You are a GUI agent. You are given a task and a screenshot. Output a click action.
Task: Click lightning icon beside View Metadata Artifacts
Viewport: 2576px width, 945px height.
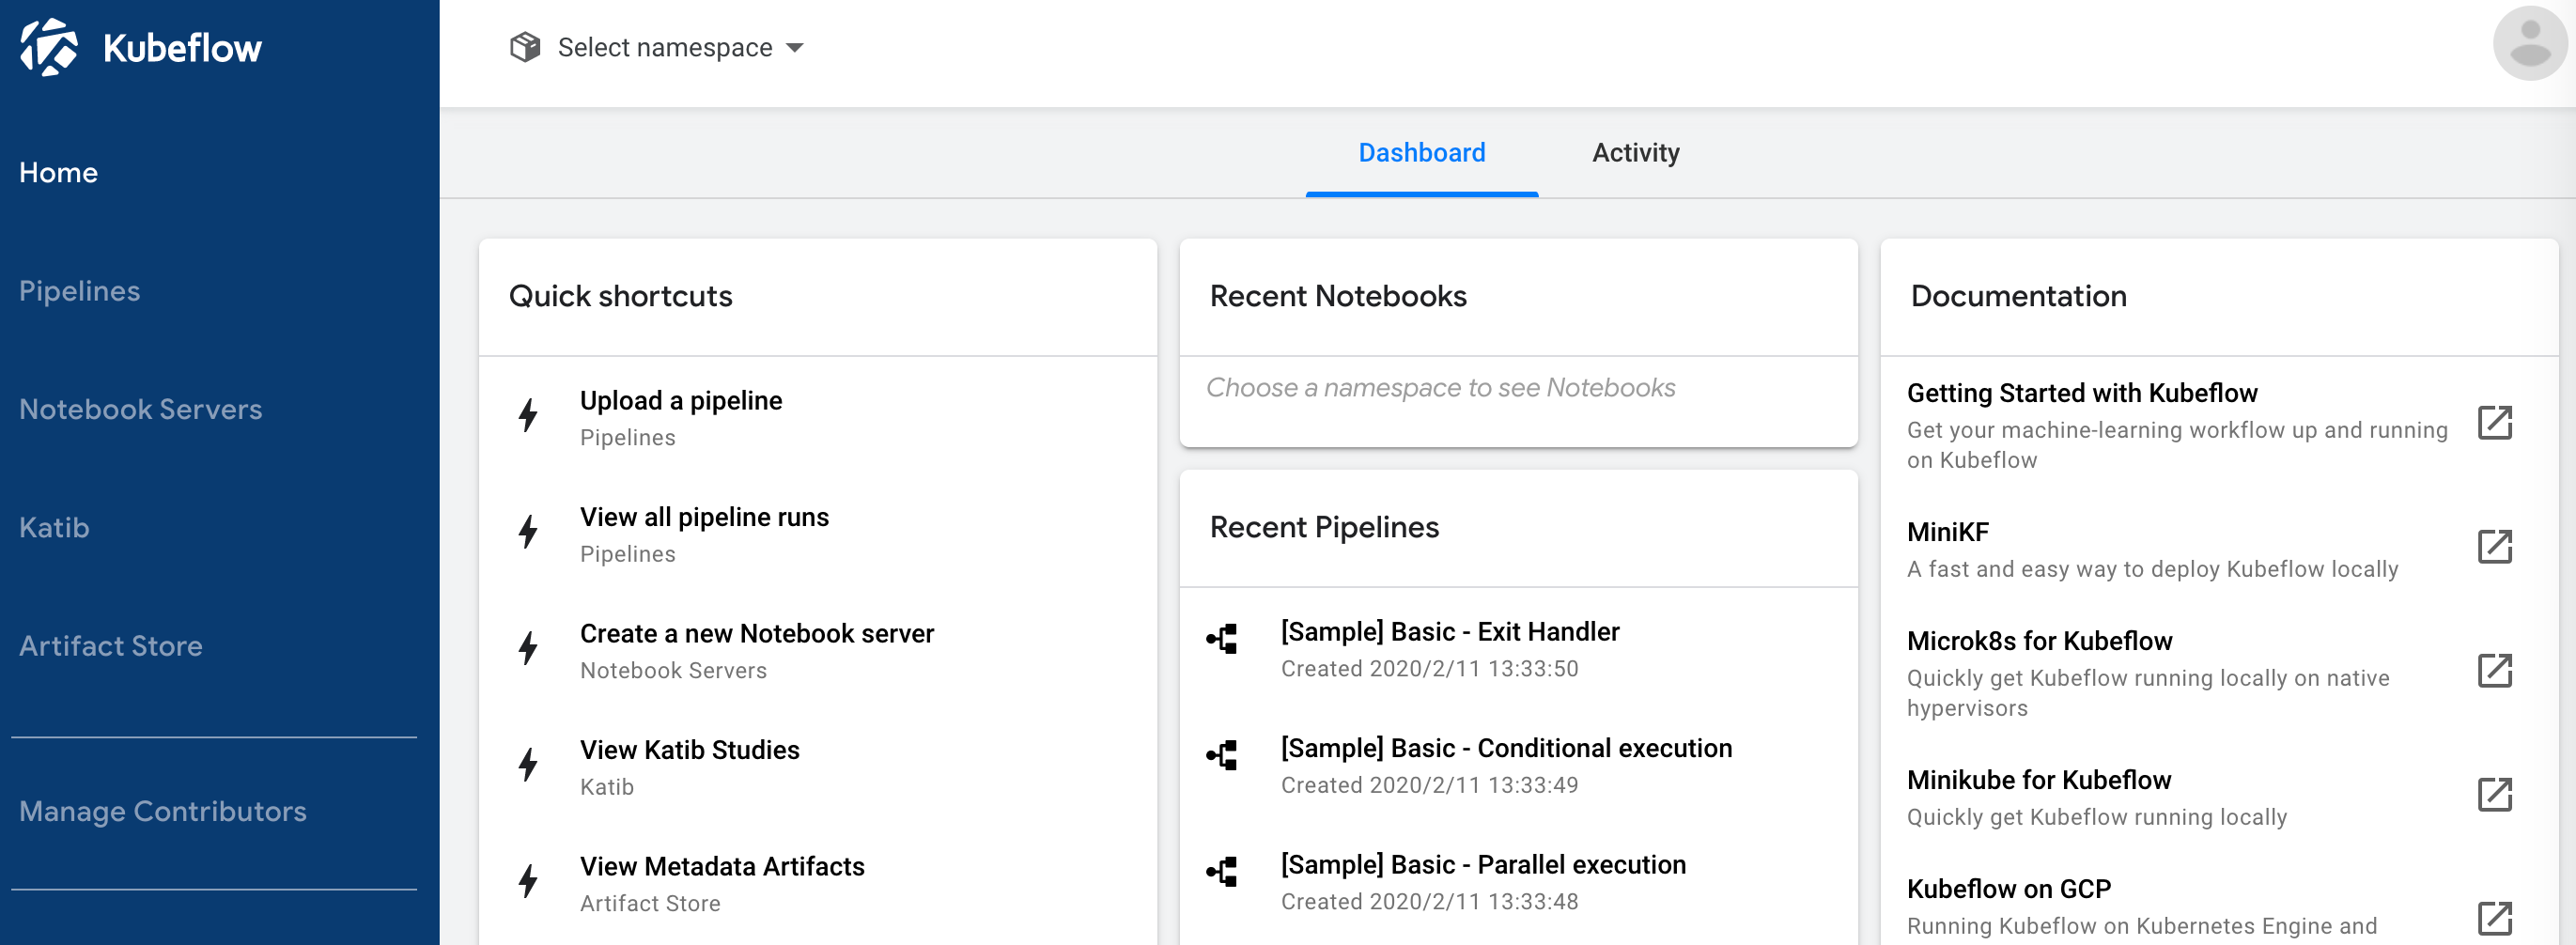[x=529, y=881]
